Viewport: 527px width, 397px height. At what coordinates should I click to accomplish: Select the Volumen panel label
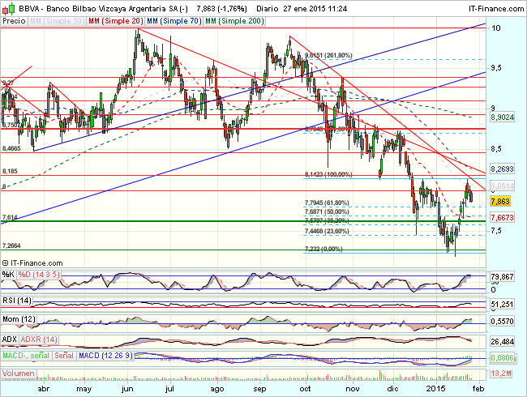[x=19, y=374]
